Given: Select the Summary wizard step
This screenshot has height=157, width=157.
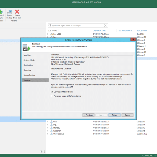Looking at the screenshot, I should coord(35,80).
